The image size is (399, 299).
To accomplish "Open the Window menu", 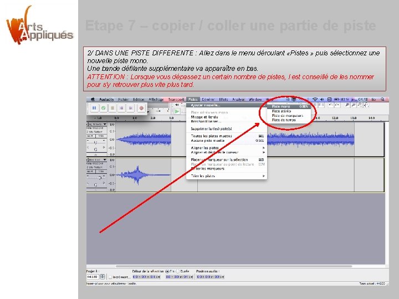I will click(255, 100).
